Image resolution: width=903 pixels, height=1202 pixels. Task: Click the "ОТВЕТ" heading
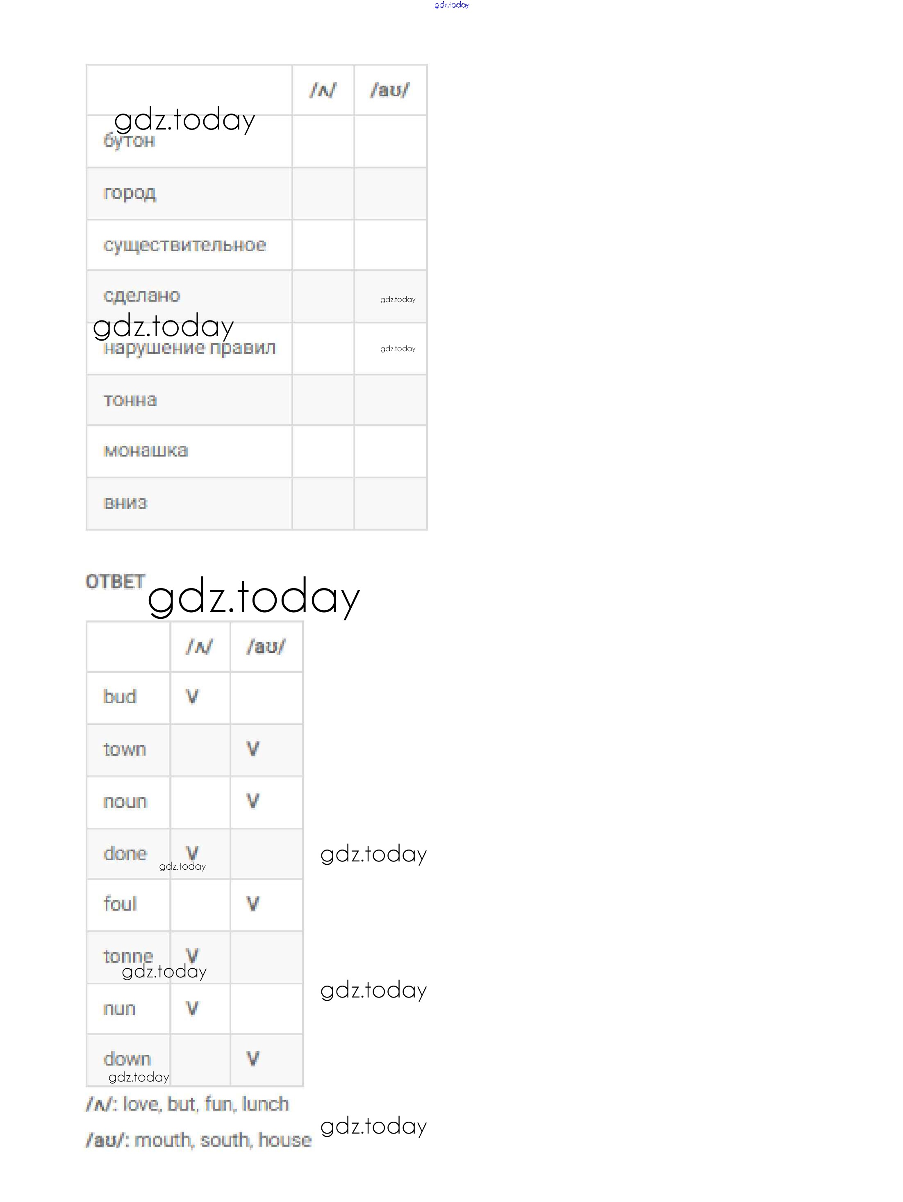coord(115,582)
